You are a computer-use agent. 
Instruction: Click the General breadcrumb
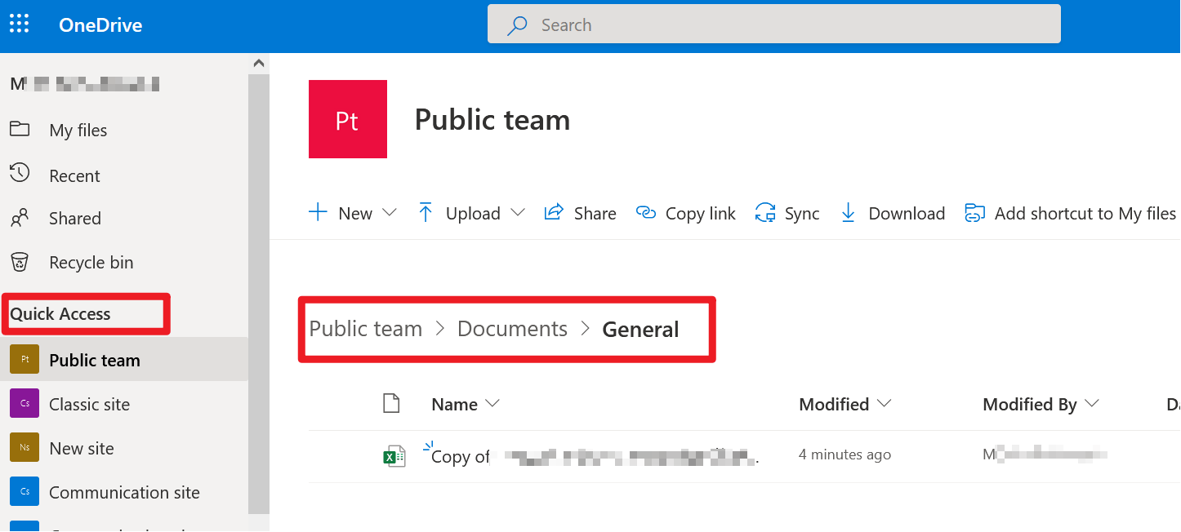pos(640,330)
